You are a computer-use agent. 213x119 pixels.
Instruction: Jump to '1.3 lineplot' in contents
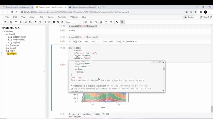point(11,48)
